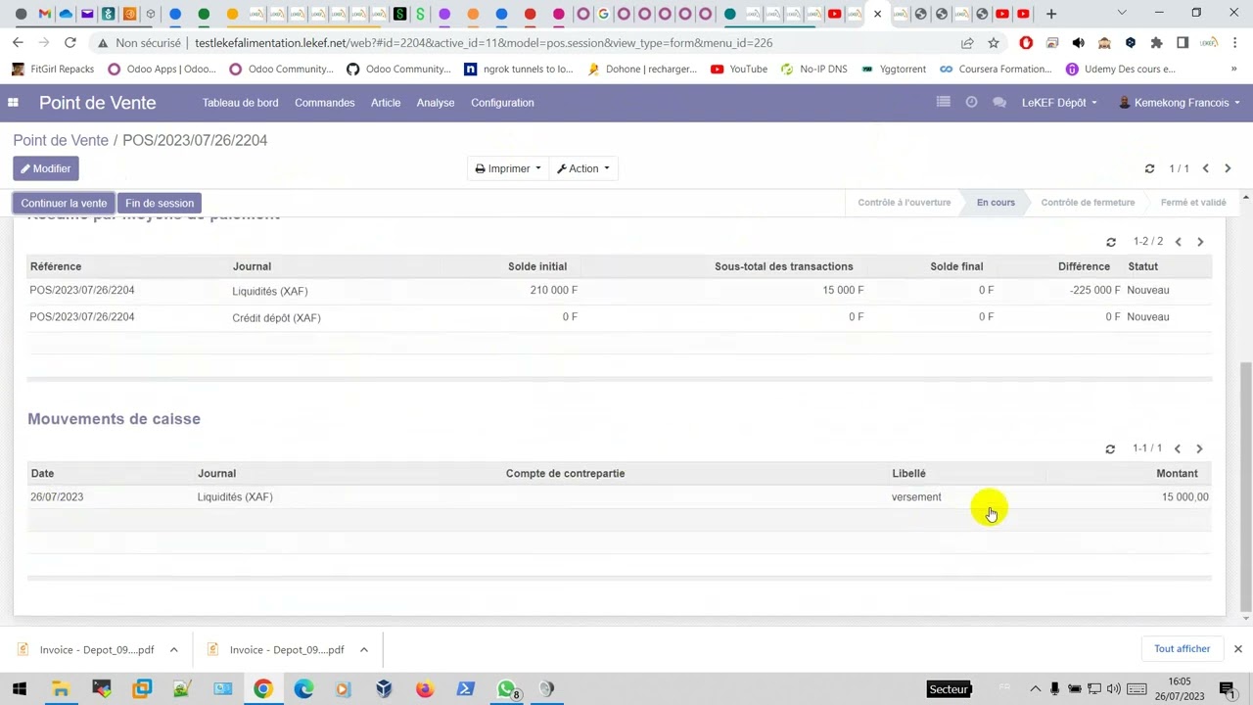Select Fermé et validé status step
The width and height of the screenshot is (1253, 705).
coord(1193,203)
